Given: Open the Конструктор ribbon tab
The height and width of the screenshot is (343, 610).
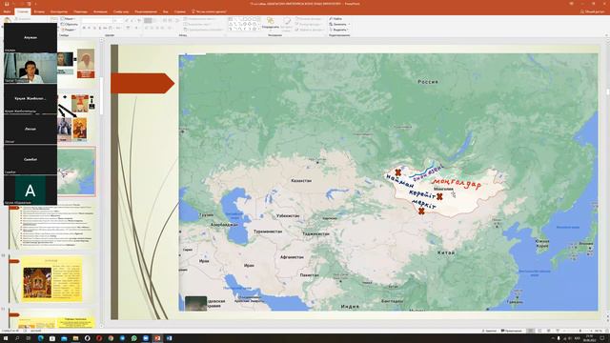Looking at the screenshot, I should [x=59, y=11].
